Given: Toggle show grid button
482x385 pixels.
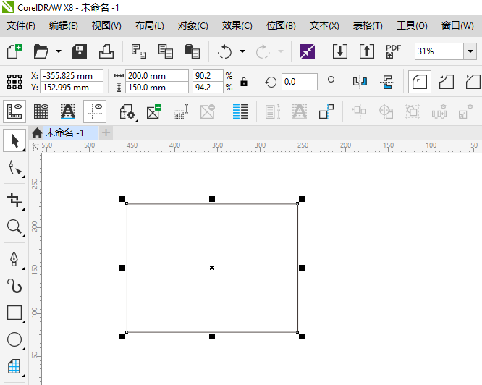Looking at the screenshot, I should [x=41, y=111].
